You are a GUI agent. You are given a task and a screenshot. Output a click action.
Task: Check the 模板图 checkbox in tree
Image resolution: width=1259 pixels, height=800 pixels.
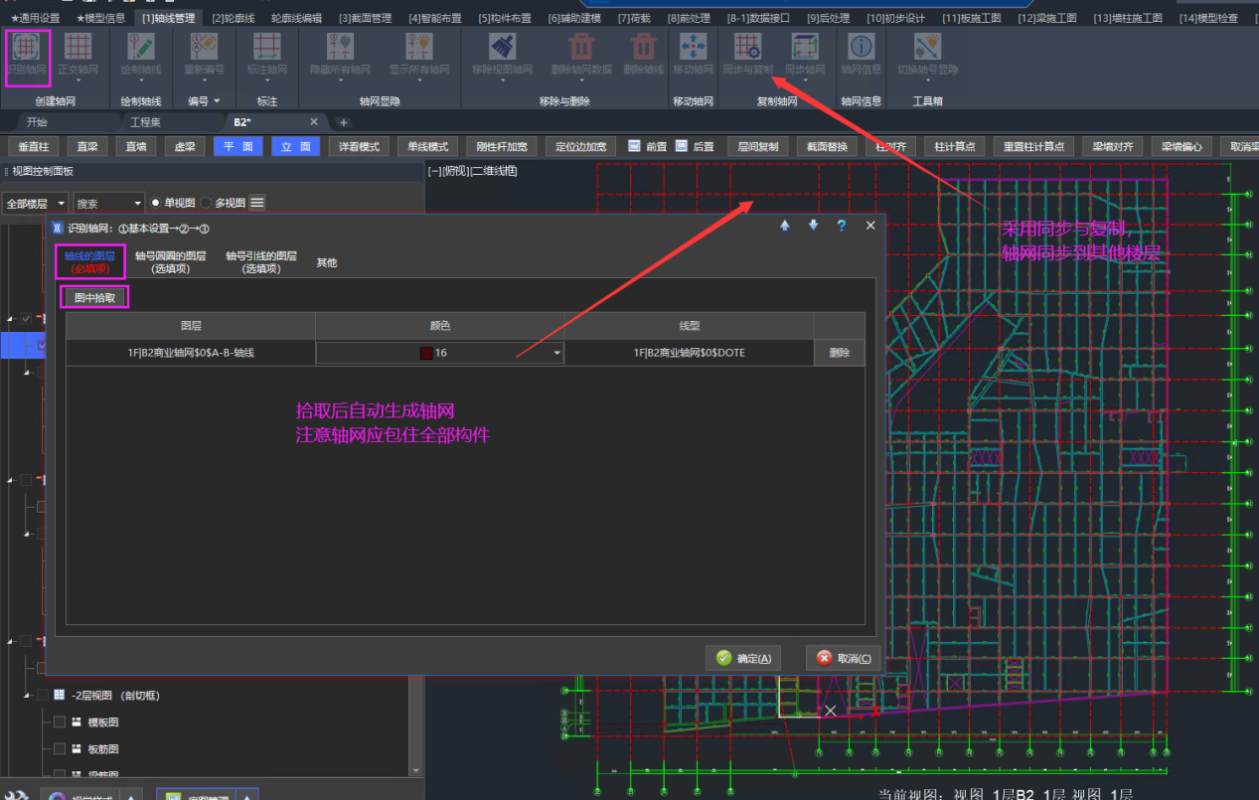(x=60, y=722)
